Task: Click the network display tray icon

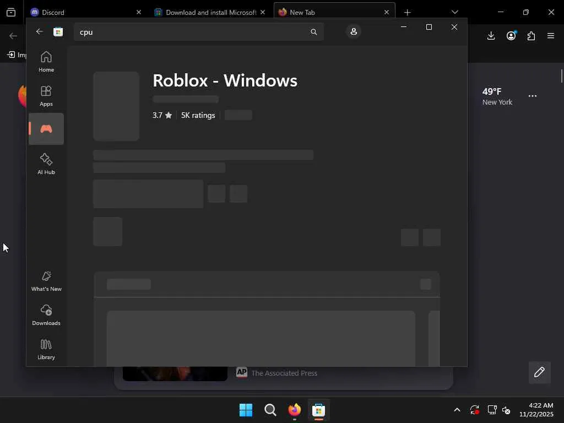Action: [x=492, y=410]
